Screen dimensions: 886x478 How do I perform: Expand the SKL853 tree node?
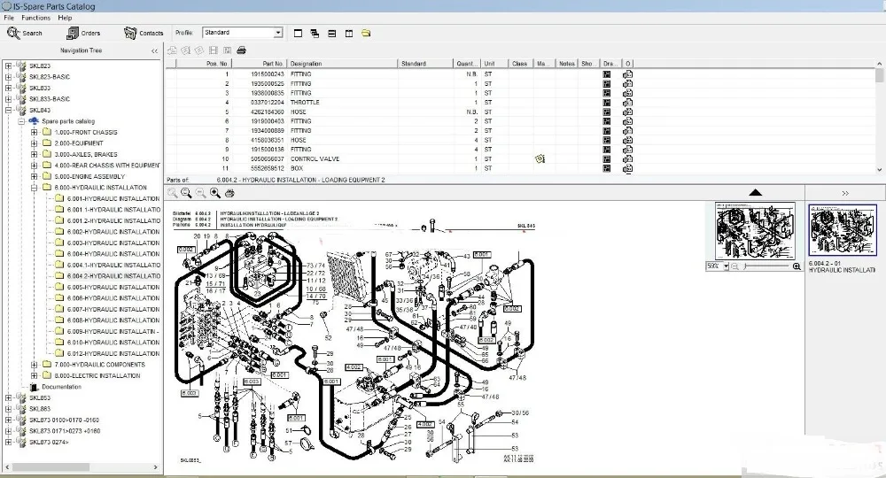point(9,397)
